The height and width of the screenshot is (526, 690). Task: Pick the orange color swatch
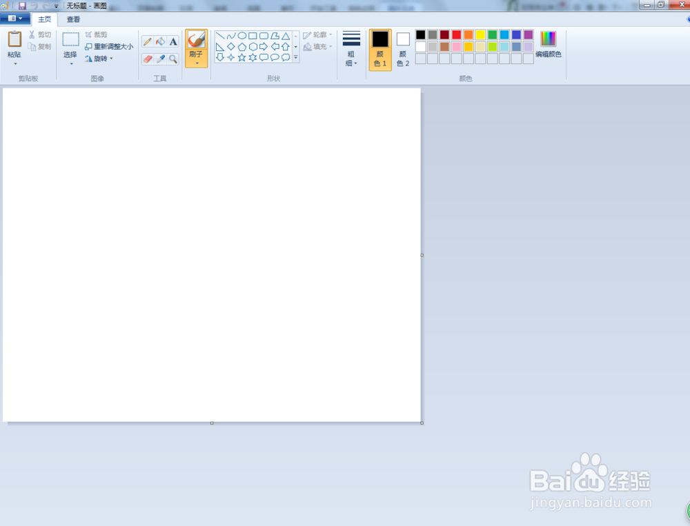(469, 34)
